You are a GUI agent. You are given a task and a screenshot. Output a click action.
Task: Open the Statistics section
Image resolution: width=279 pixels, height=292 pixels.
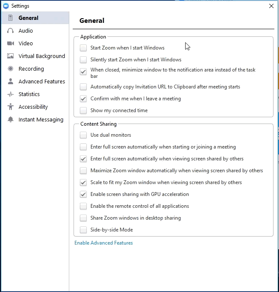36,94
